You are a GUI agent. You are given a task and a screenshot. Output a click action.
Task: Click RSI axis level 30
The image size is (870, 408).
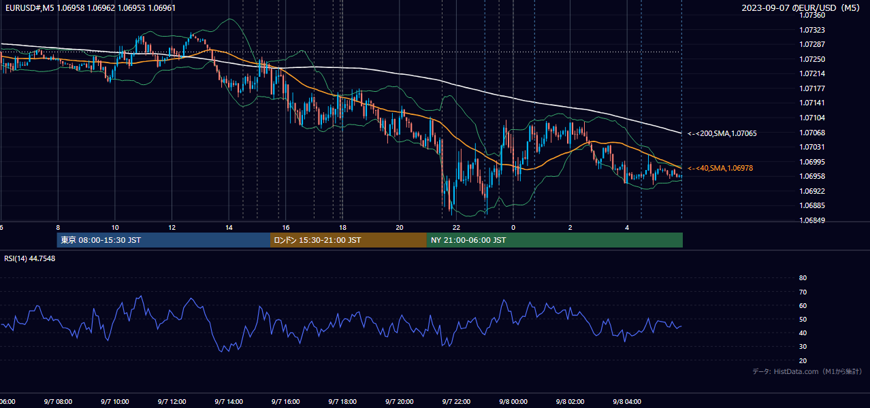click(x=803, y=347)
